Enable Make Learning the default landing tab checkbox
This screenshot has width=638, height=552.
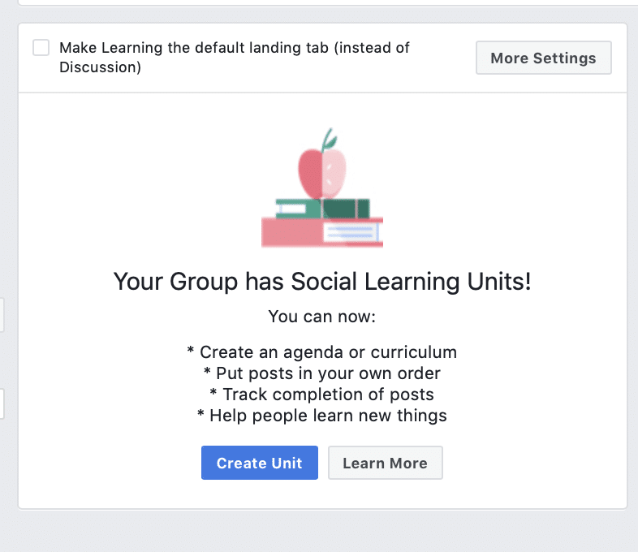[x=41, y=48]
